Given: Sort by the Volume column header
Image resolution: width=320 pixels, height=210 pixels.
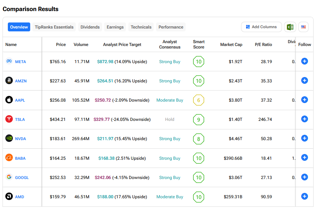Looking at the screenshot, I should (81, 45).
